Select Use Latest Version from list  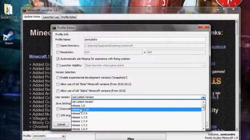[136, 102]
